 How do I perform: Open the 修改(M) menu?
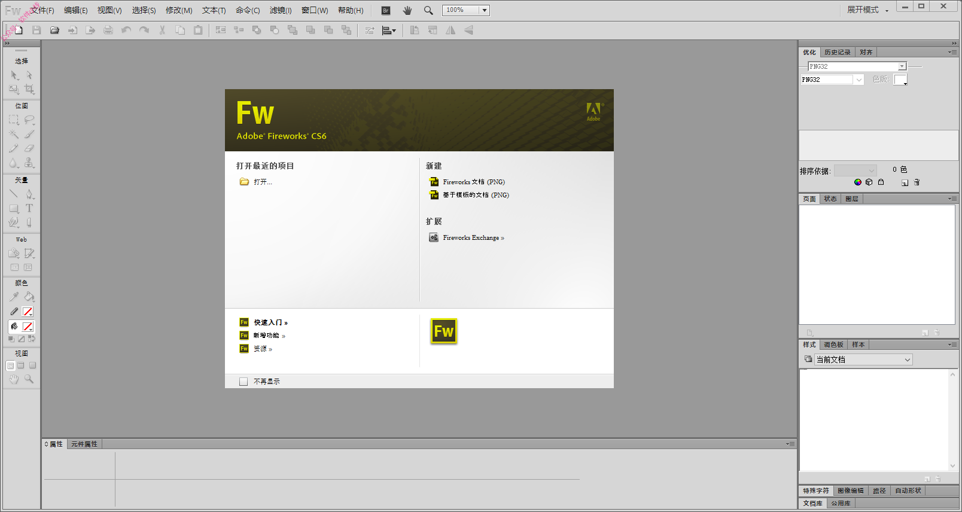point(179,10)
